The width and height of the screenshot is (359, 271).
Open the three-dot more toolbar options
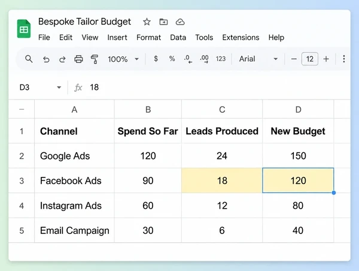tap(344, 59)
